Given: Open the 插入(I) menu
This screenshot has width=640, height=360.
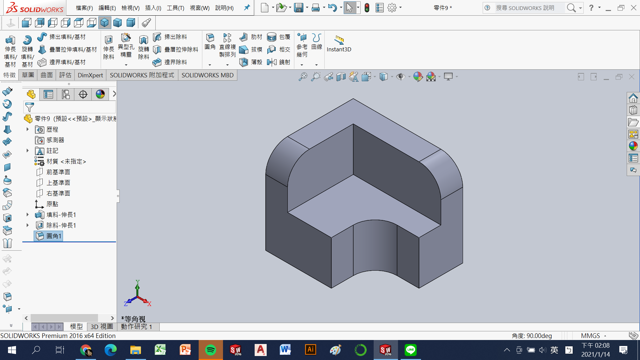Looking at the screenshot, I should coord(153,8).
